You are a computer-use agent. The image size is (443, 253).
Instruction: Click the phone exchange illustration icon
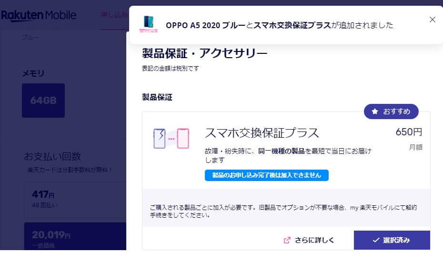(171, 139)
